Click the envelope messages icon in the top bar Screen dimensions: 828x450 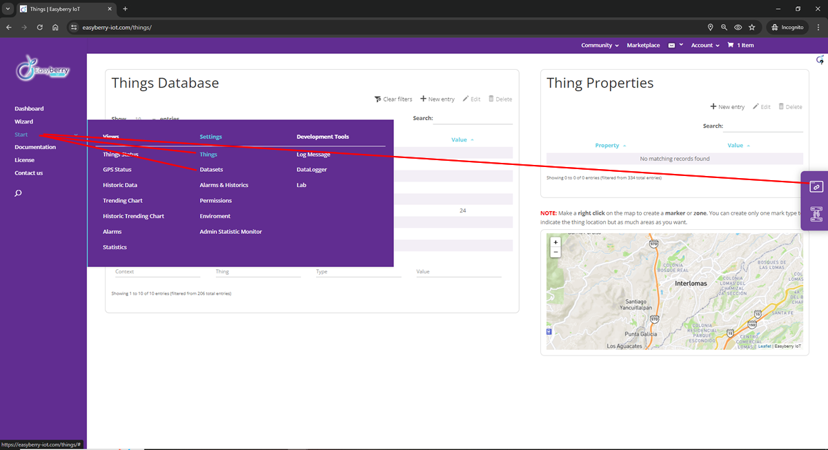tap(671, 45)
